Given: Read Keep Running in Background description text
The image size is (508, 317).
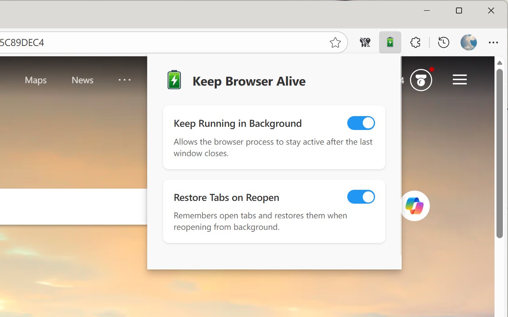Looking at the screenshot, I should tap(273, 147).
